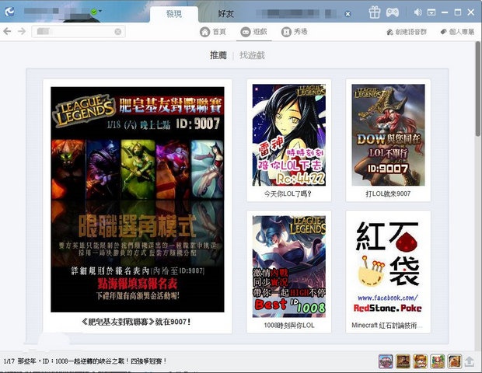Viewport: 482px width, 373px height.
Task: Click the 1/17 announcement text in status bar
Action: (x=86, y=361)
